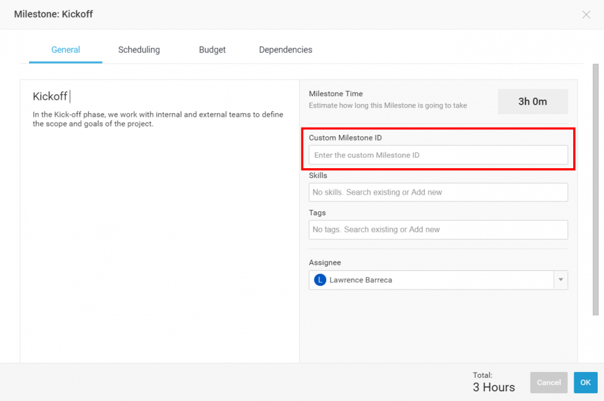
Task: Click the Tags search field
Action: tap(438, 230)
